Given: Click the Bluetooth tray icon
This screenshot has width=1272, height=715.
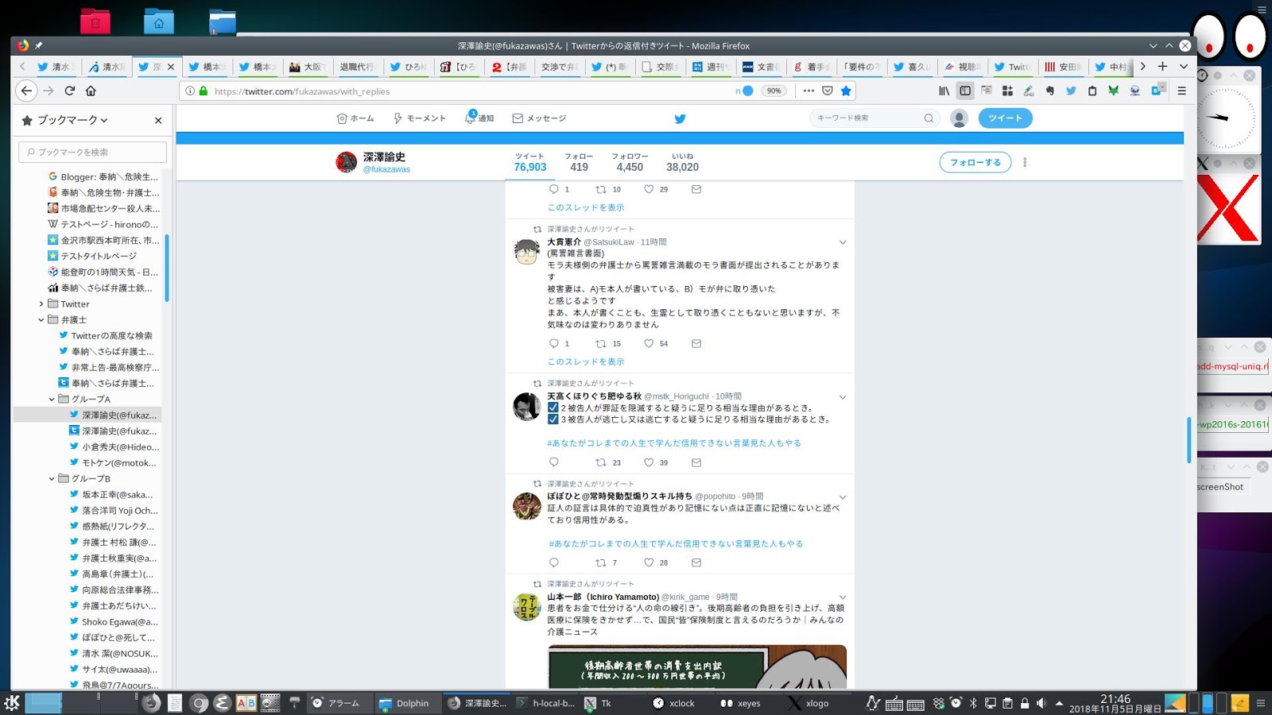Looking at the screenshot, I should pos(973,703).
